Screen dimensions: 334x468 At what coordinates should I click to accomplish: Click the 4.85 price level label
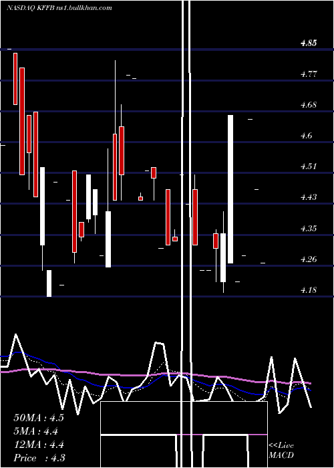pos(309,43)
